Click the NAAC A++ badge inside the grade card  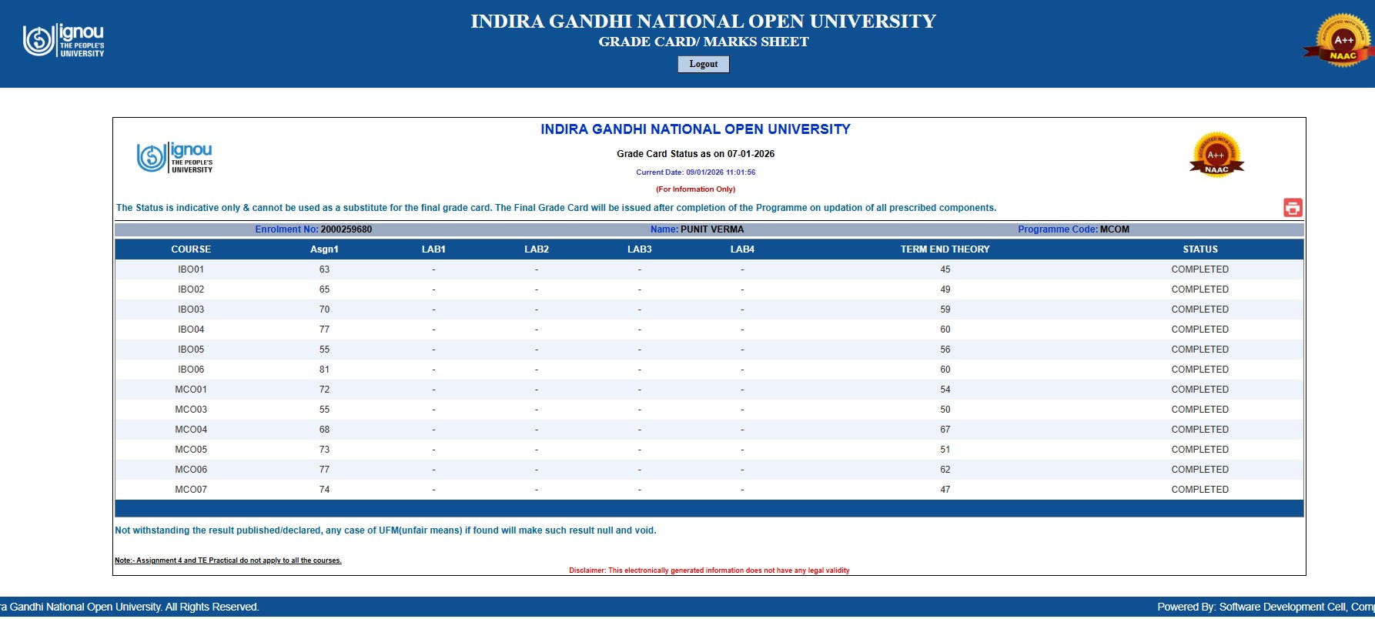point(1216,156)
